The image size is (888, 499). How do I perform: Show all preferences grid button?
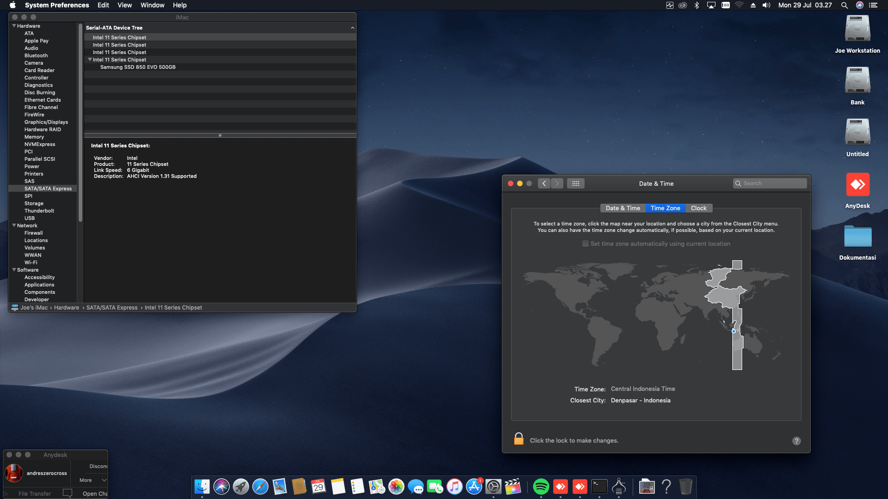tap(575, 183)
